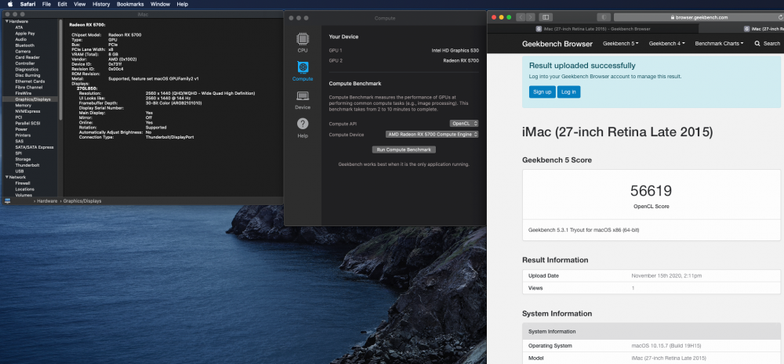This screenshot has width=784, height=364.
Task: Click GPU 2 Radeon RX 5700 row
Action: [x=404, y=60]
